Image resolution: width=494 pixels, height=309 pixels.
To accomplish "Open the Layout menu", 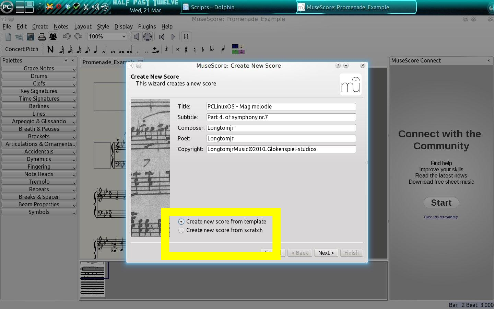I will click(x=83, y=26).
